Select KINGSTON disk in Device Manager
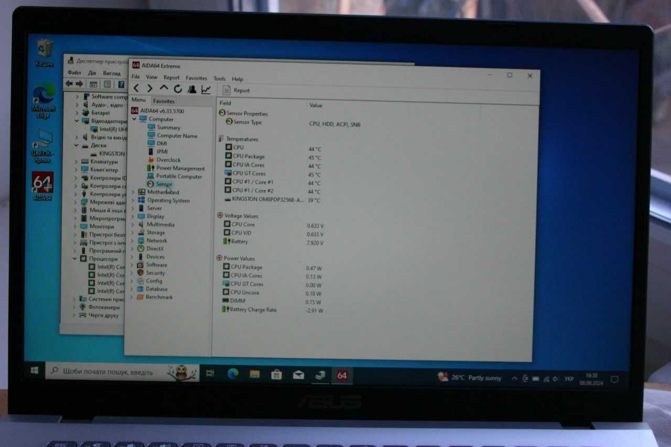This screenshot has height=447, width=671. click(108, 154)
